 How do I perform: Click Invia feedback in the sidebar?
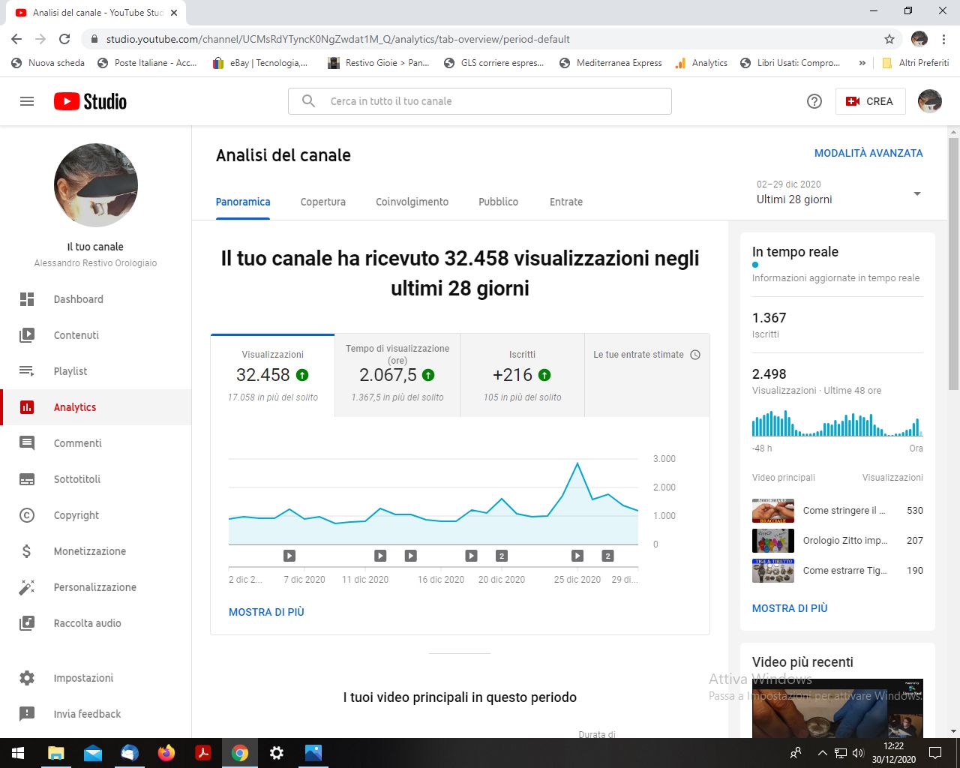[95, 714]
